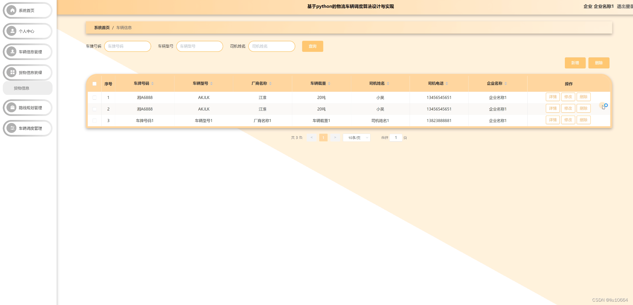Open 个人中心 via its profile icon
The width and height of the screenshot is (633, 305).
pyautogui.click(x=13, y=31)
